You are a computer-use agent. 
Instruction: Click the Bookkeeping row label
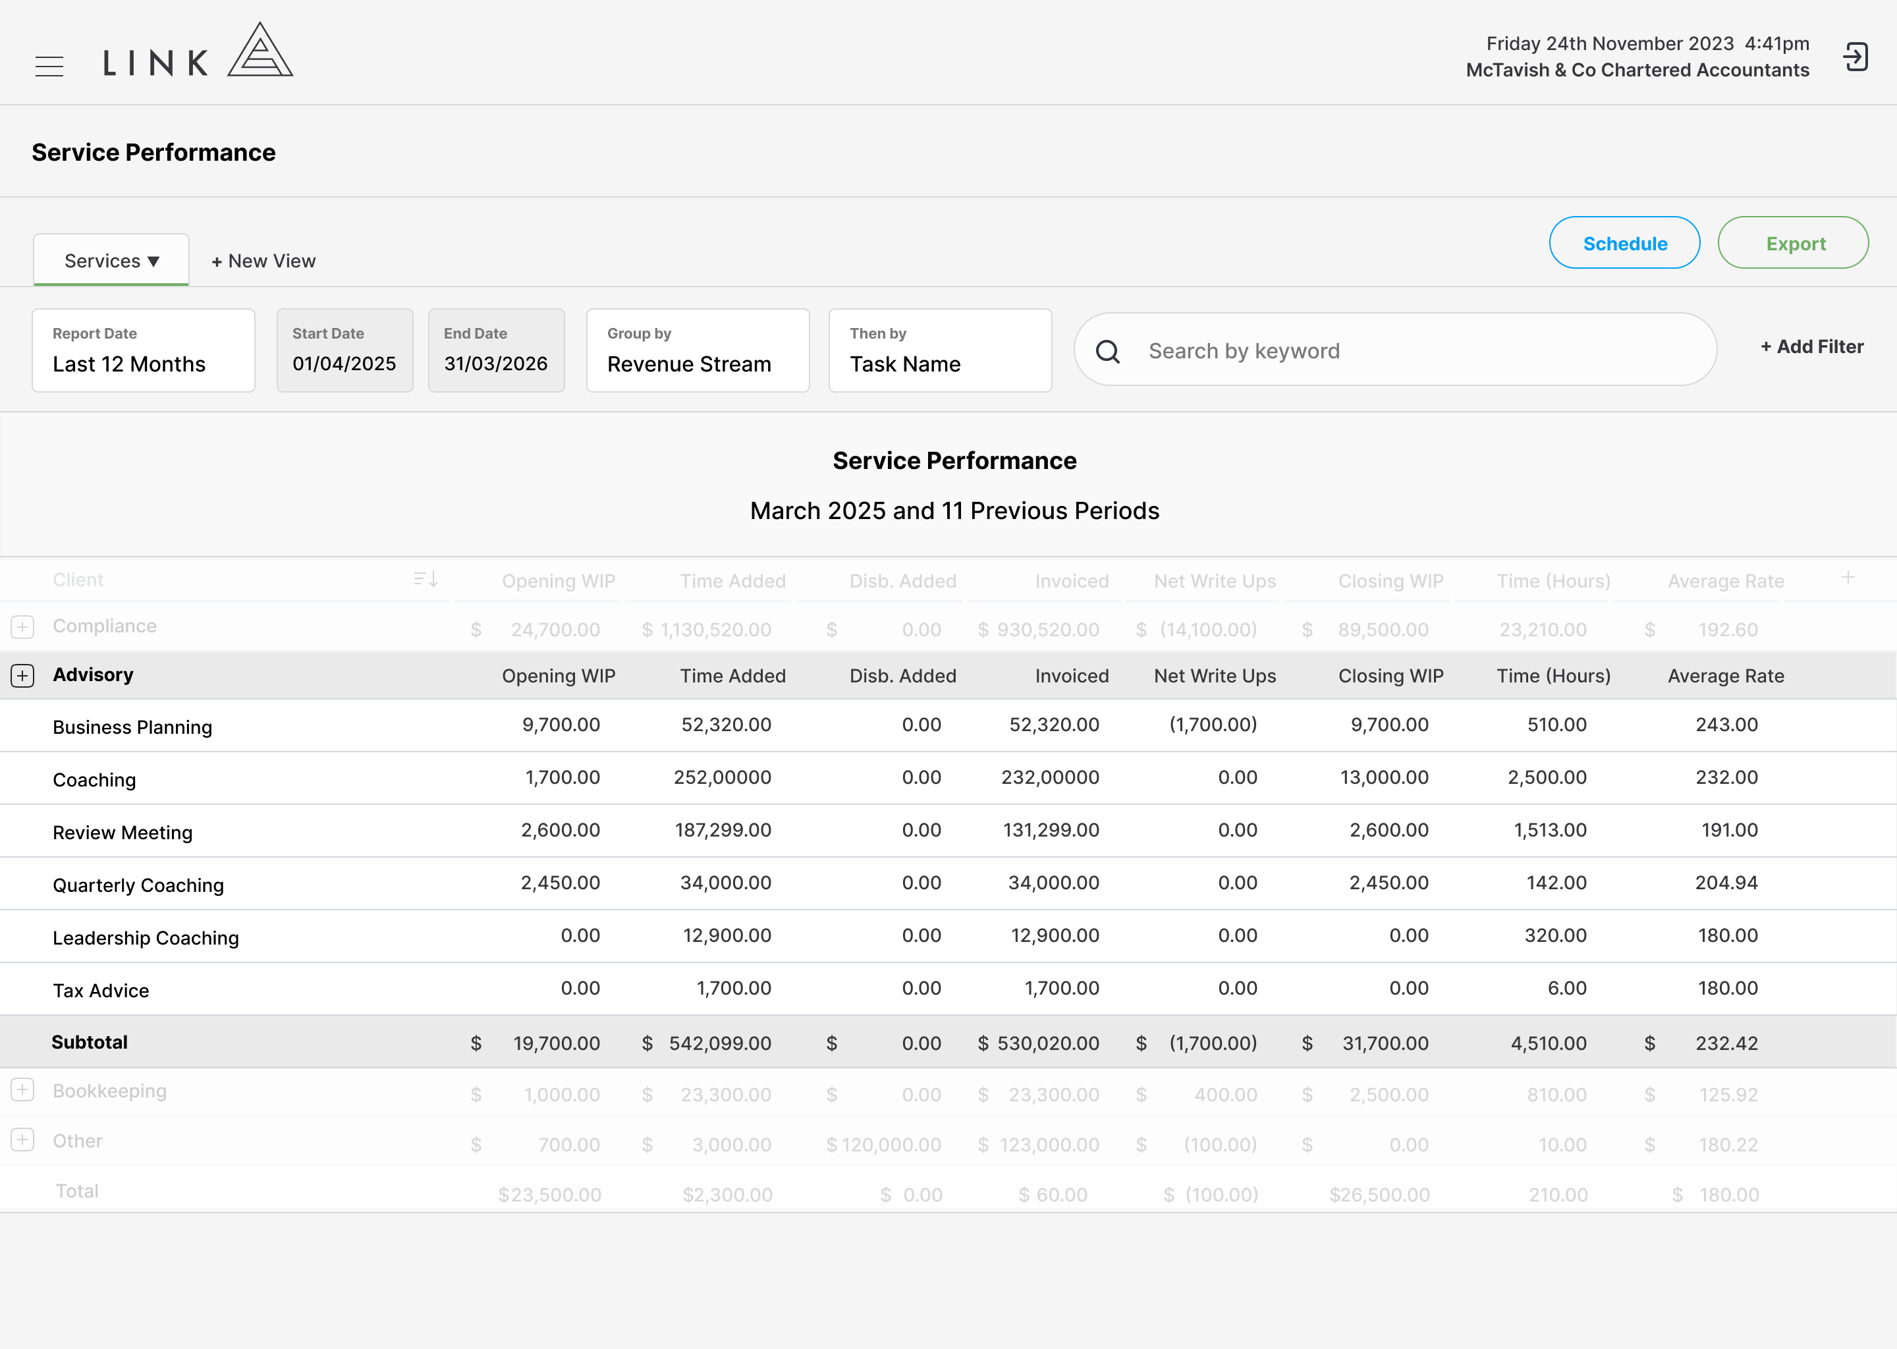[x=109, y=1091]
